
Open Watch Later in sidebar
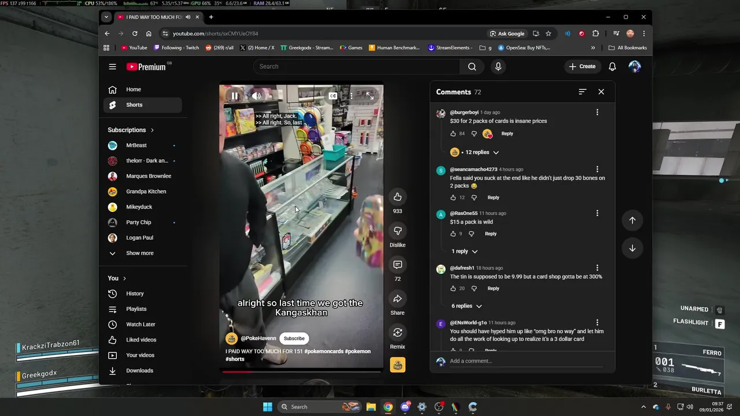pos(142,325)
